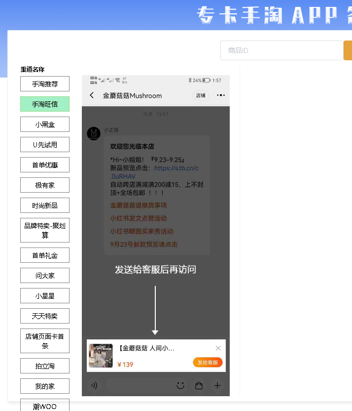Viewport: 352px width, 411px height.
Task: Click the Bluetooth status icon
Action: 190,80
